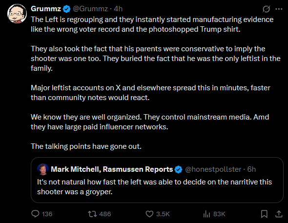Image resolution: width=288 pixels, height=223 pixels.
Task: Click the Grok circle-slash icon
Action: click(x=266, y=9)
